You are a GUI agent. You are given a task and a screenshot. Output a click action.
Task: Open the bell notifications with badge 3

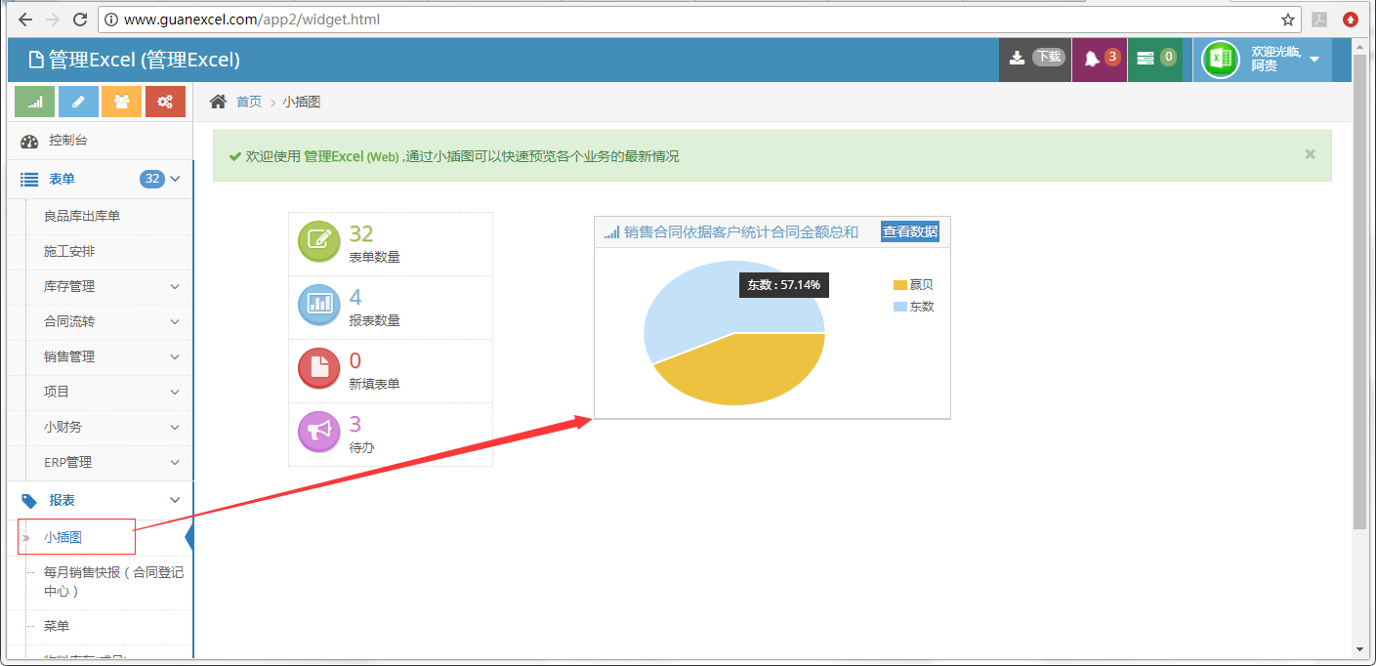(1100, 59)
